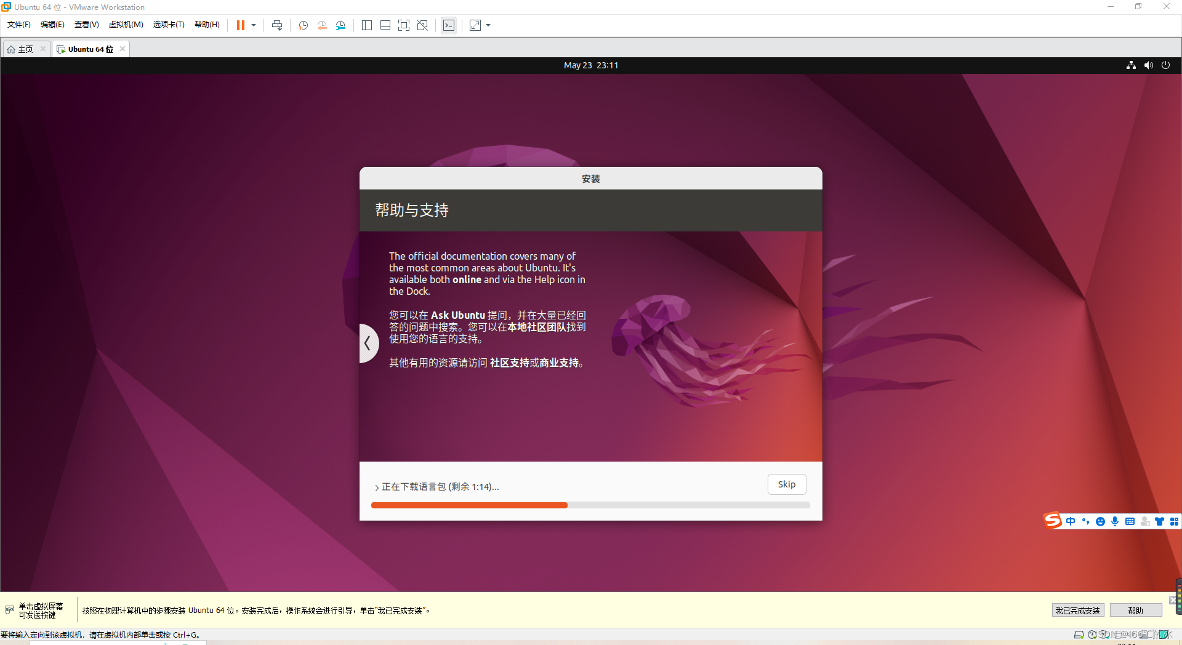
Task: Open the snapshot manager
Action: coord(340,25)
